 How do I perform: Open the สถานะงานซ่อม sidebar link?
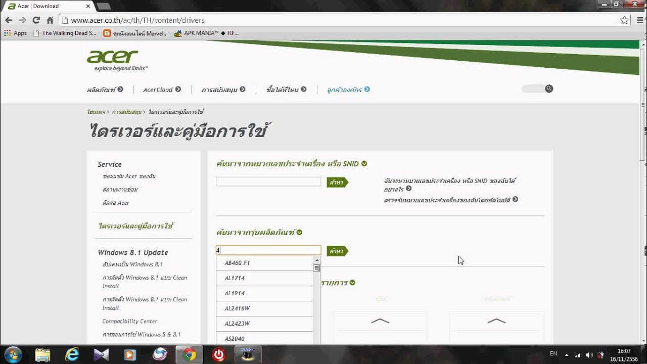point(120,190)
